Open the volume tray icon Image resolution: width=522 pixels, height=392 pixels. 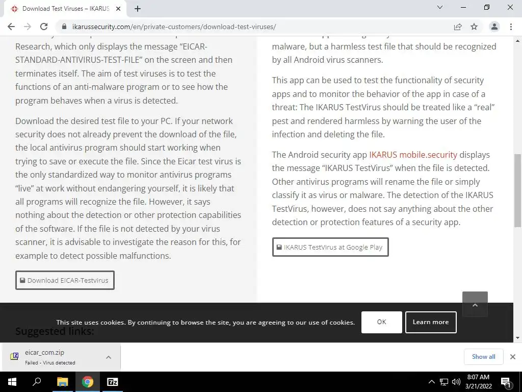click(x=456, y=382)
